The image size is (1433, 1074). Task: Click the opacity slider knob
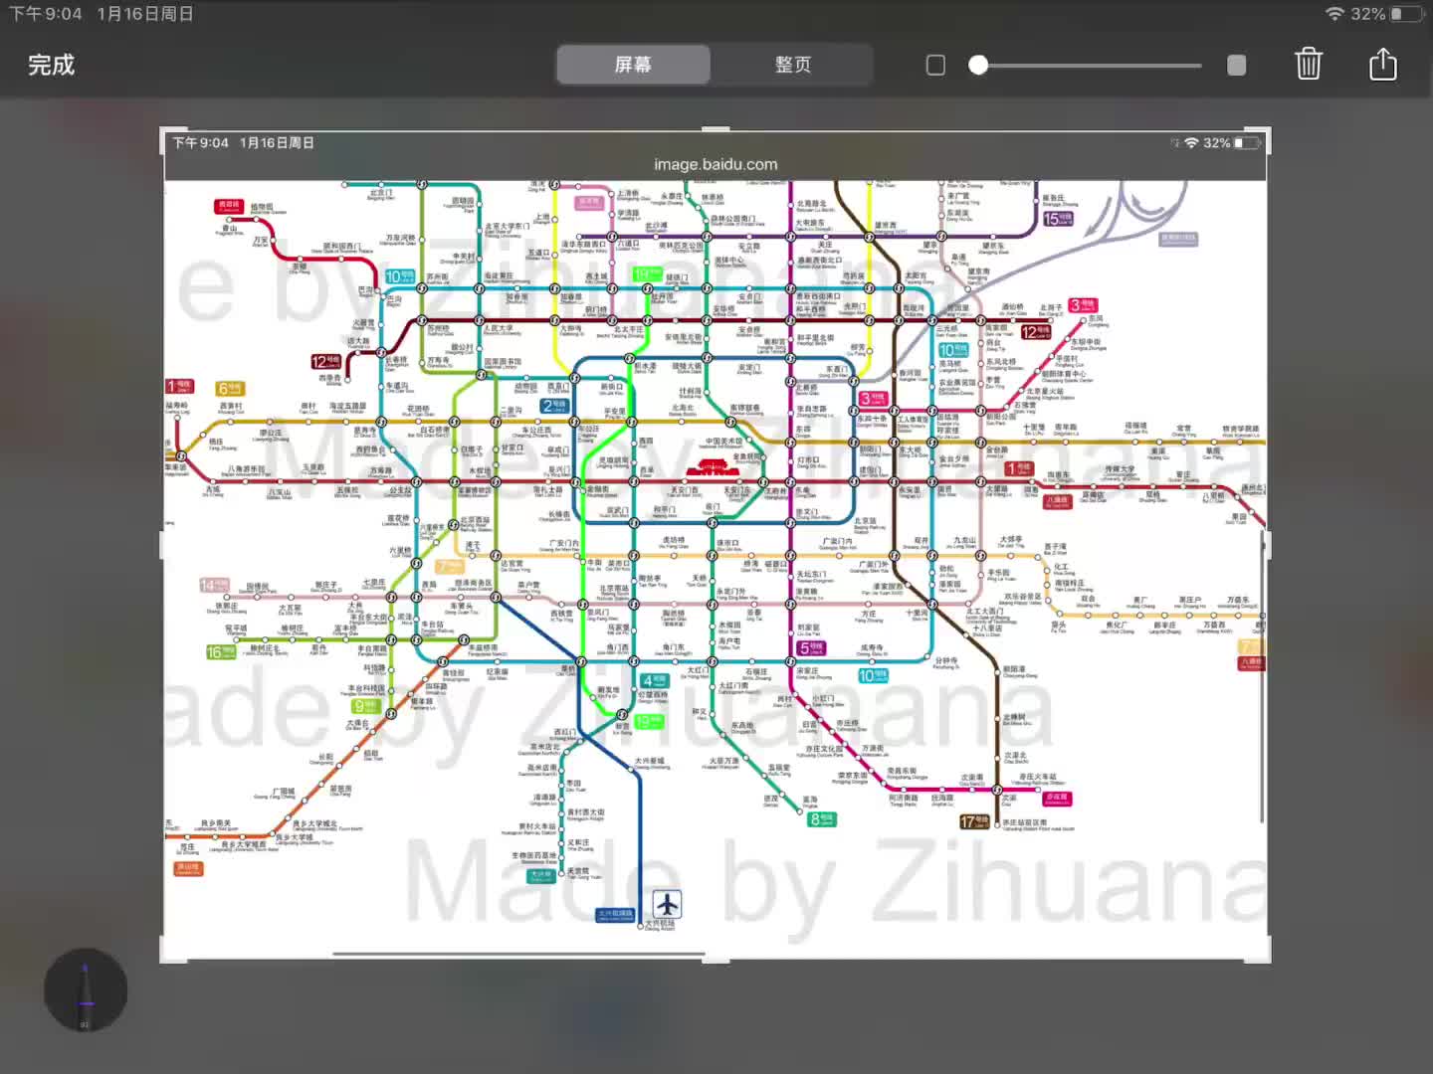tap(978, 65)
